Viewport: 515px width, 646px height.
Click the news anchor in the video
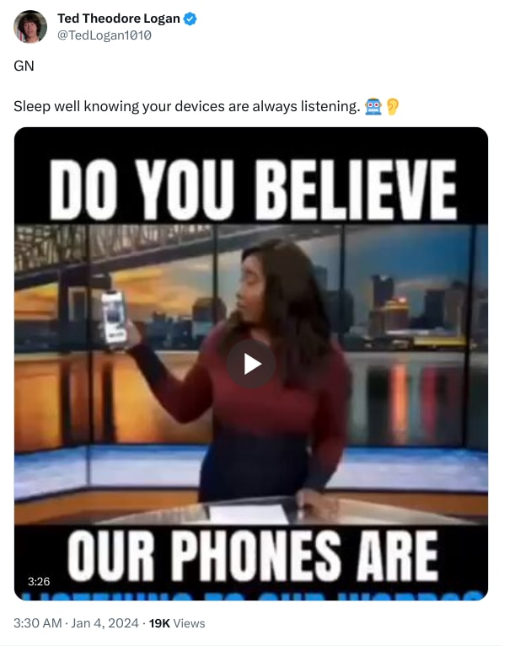pyautogui.click(x=264, y=369)
